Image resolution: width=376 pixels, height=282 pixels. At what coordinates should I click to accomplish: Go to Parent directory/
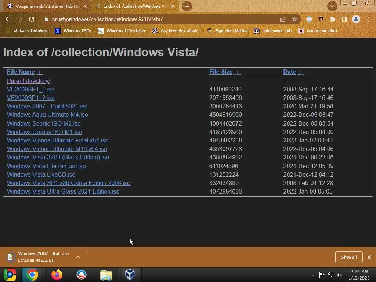(28, 81)
